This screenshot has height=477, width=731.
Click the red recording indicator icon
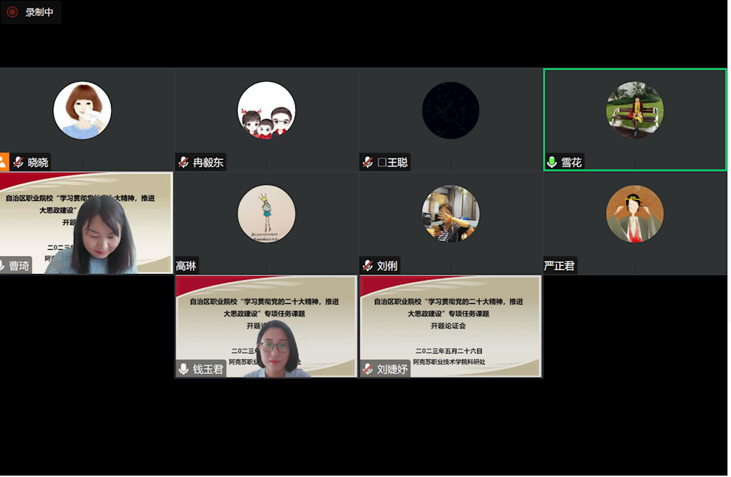click(x=12, y=12)
